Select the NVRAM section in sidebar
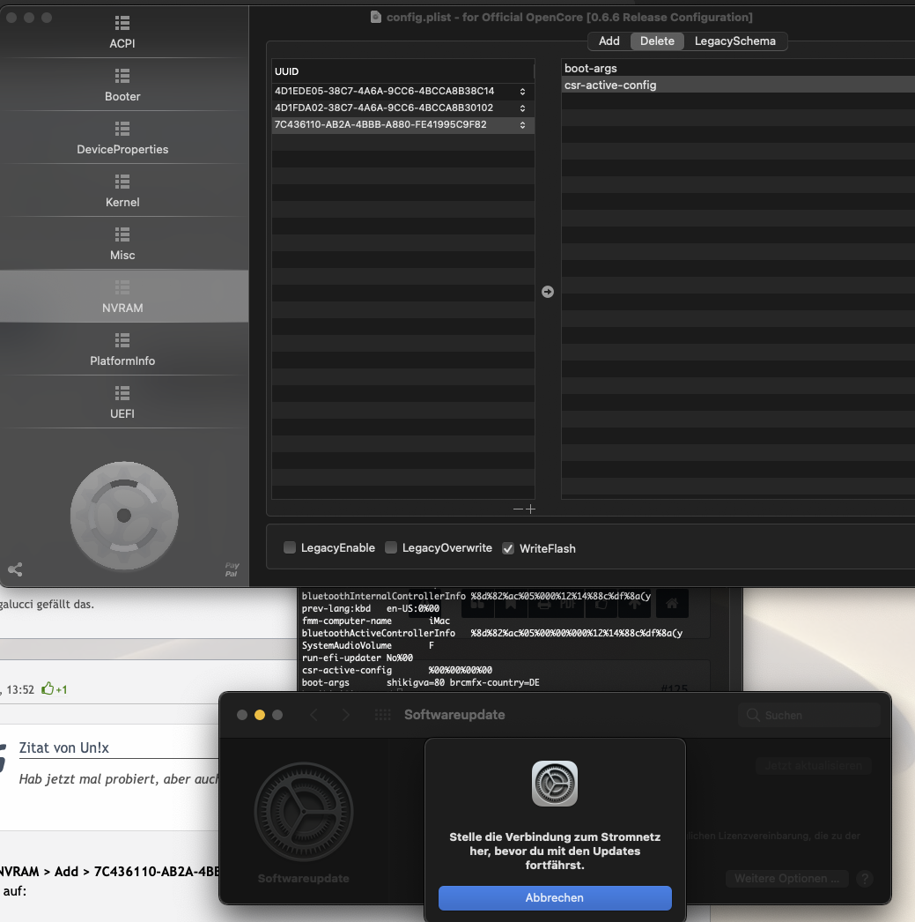Viewport: 915px width, 922px height. [122, 297]
